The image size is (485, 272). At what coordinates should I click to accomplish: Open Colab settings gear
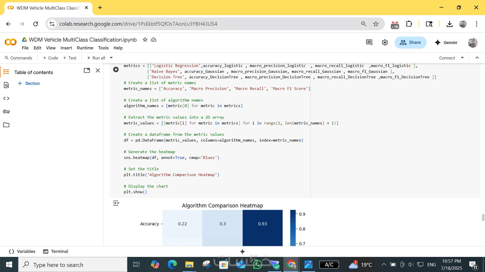385,43
